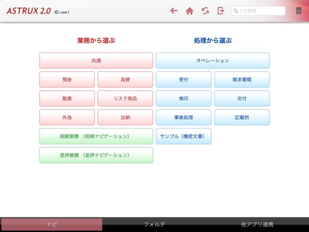
Task: Open the trash can icon
Action: click(x=299, y=11)
